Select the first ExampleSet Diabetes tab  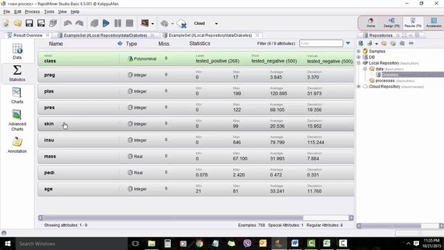click(x=105, y=35)
